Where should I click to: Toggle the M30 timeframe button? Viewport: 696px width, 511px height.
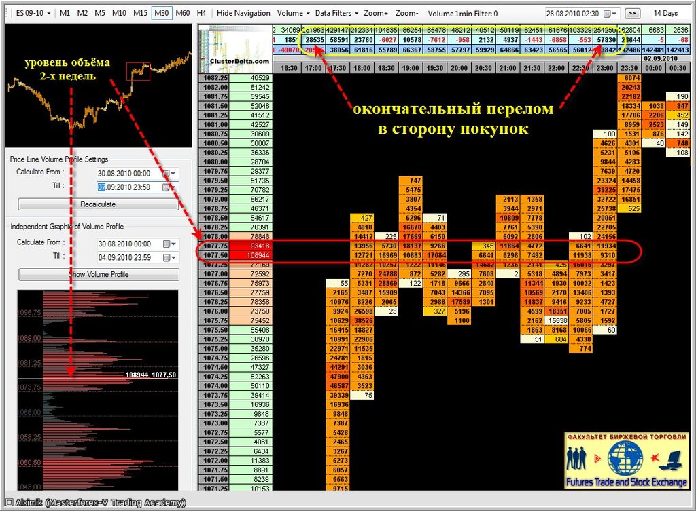161,13
